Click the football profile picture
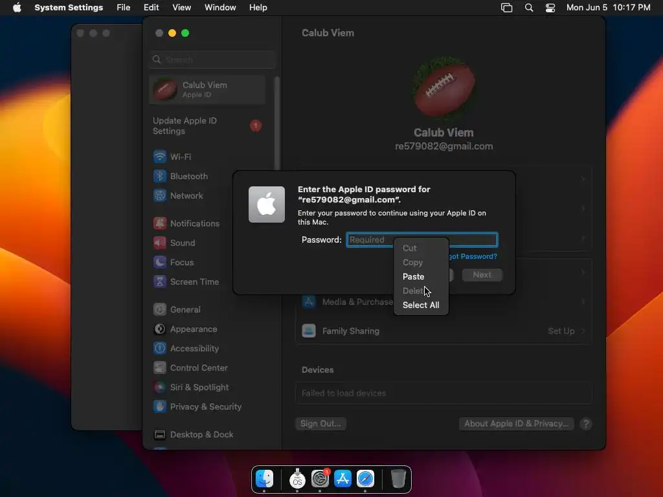This screenshot has height=497, width=663. pyautogui.click(x=444, y=88)
